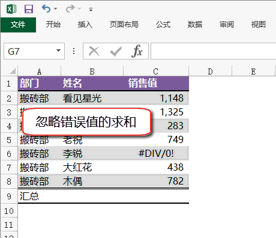
Task: Click inside the formula bar input
Action: point(213,51)
